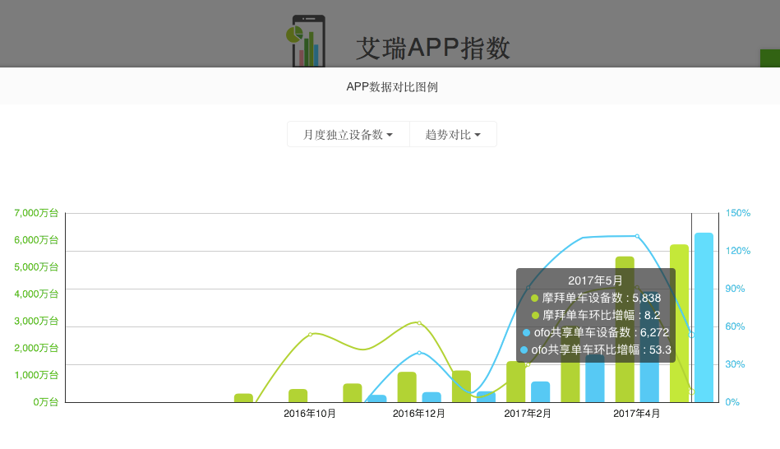Click the green line point above 2016年10月

(310, 334)
